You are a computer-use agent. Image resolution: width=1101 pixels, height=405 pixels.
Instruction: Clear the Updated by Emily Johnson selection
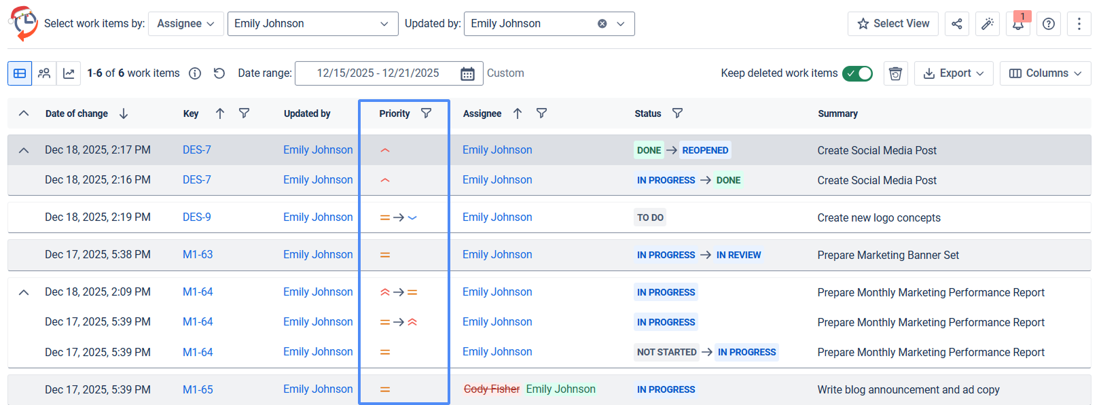pyautogui.click(x=602, y=24)
